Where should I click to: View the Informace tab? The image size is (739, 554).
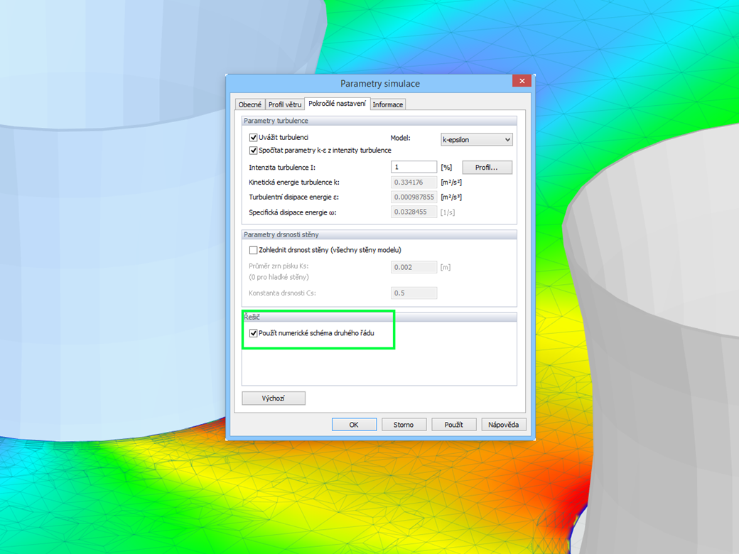click(388, 104)
